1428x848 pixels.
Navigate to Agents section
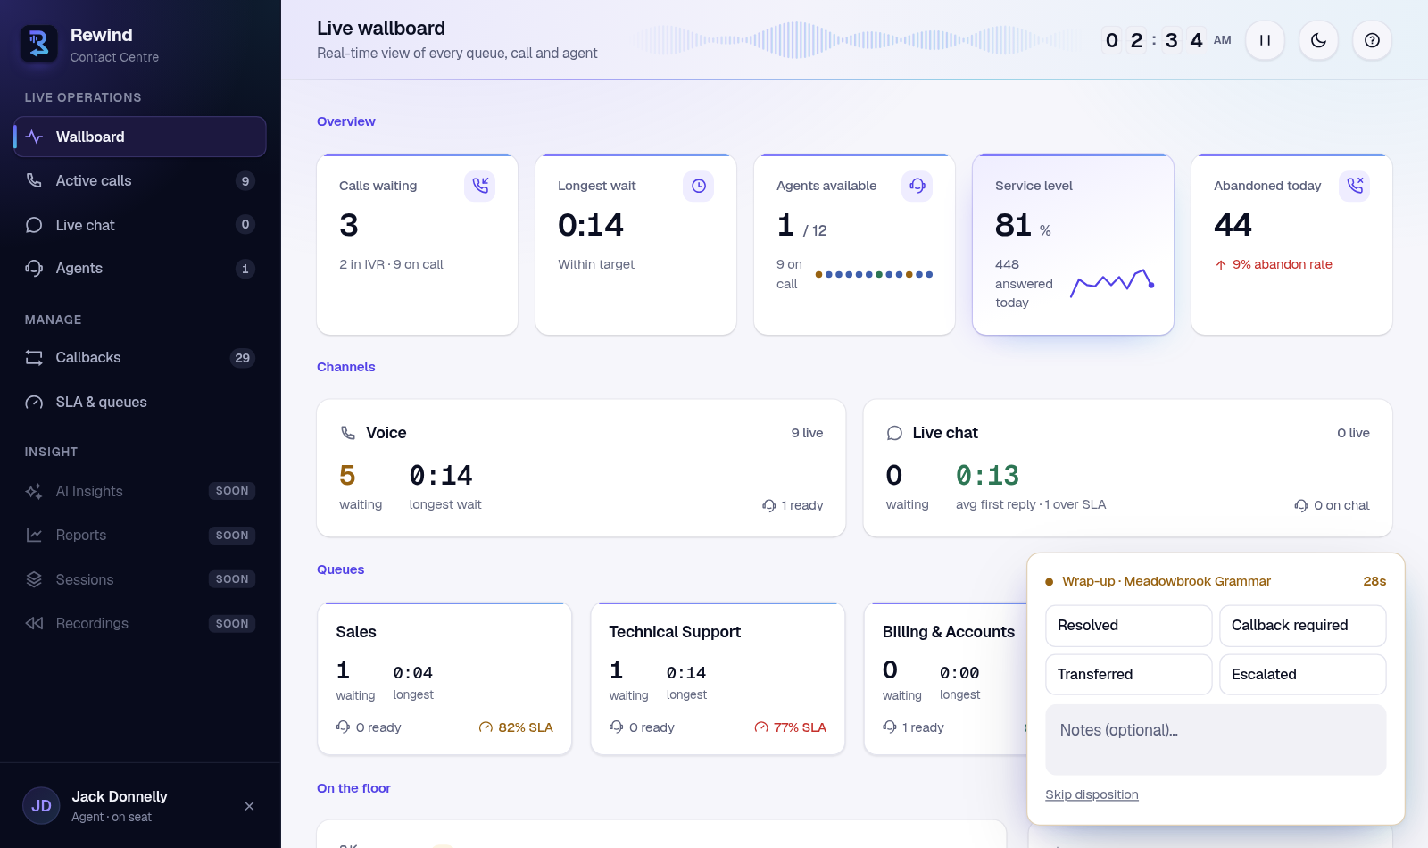(140, 268)
